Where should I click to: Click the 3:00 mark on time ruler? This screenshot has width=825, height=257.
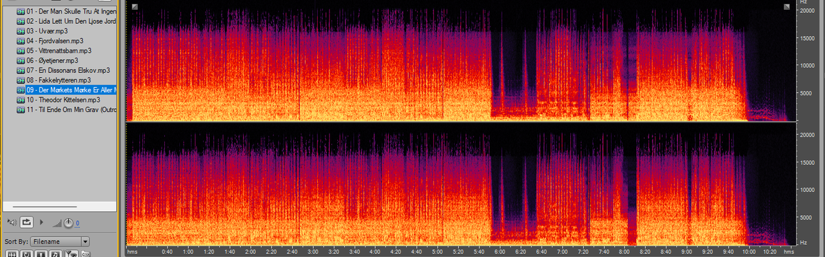pyautogui.click(x=313, y=252)
